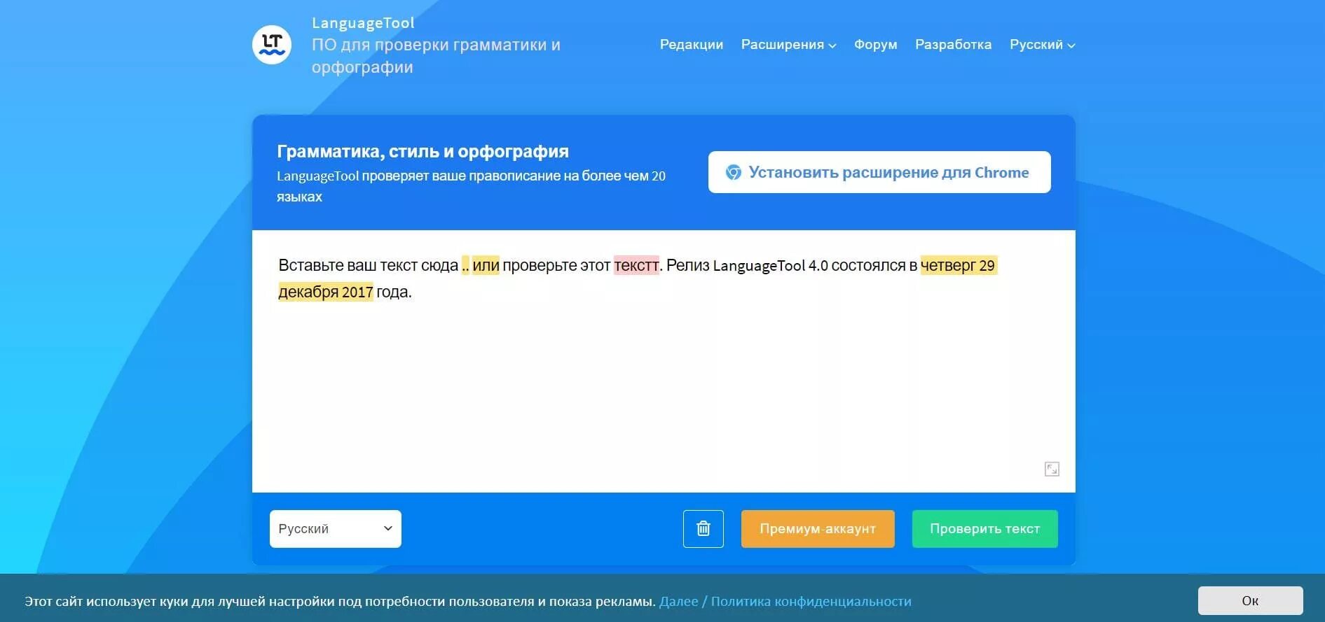Click the highlighted double period
The width and height of the screenshot is (1325, 622).
465,265
